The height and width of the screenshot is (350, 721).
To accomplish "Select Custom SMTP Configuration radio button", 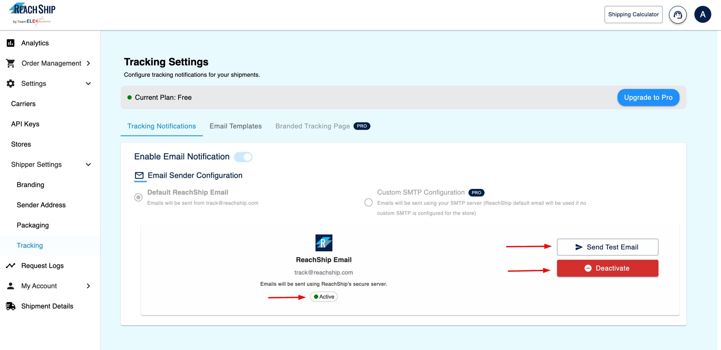I will [x=368, y=202].
